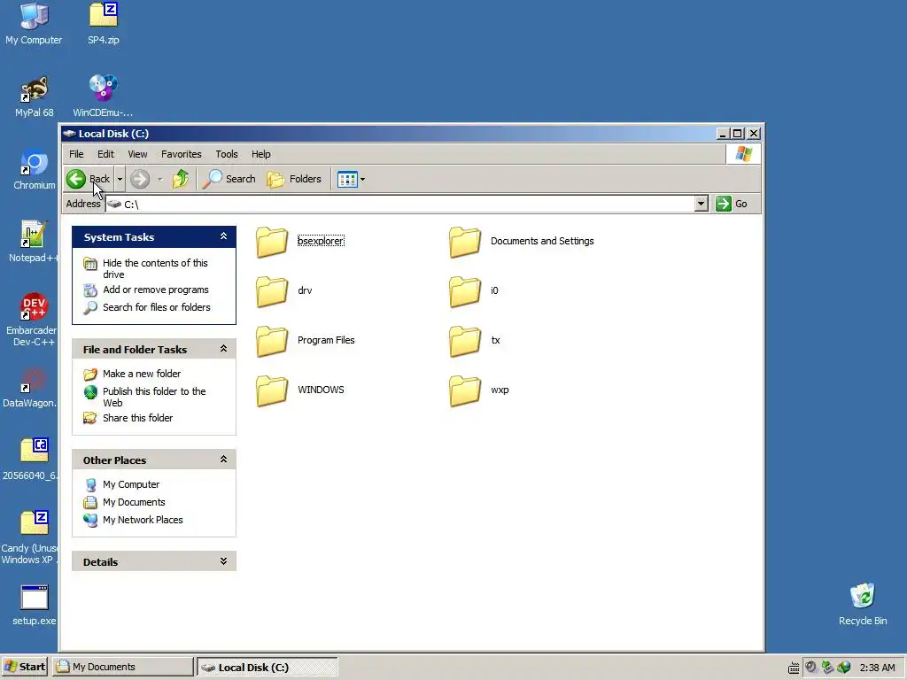Select the WINDOWS folder icon
The height and width of the screenshot is (680, 907).
pyautogui.click(x=272, y=390)
